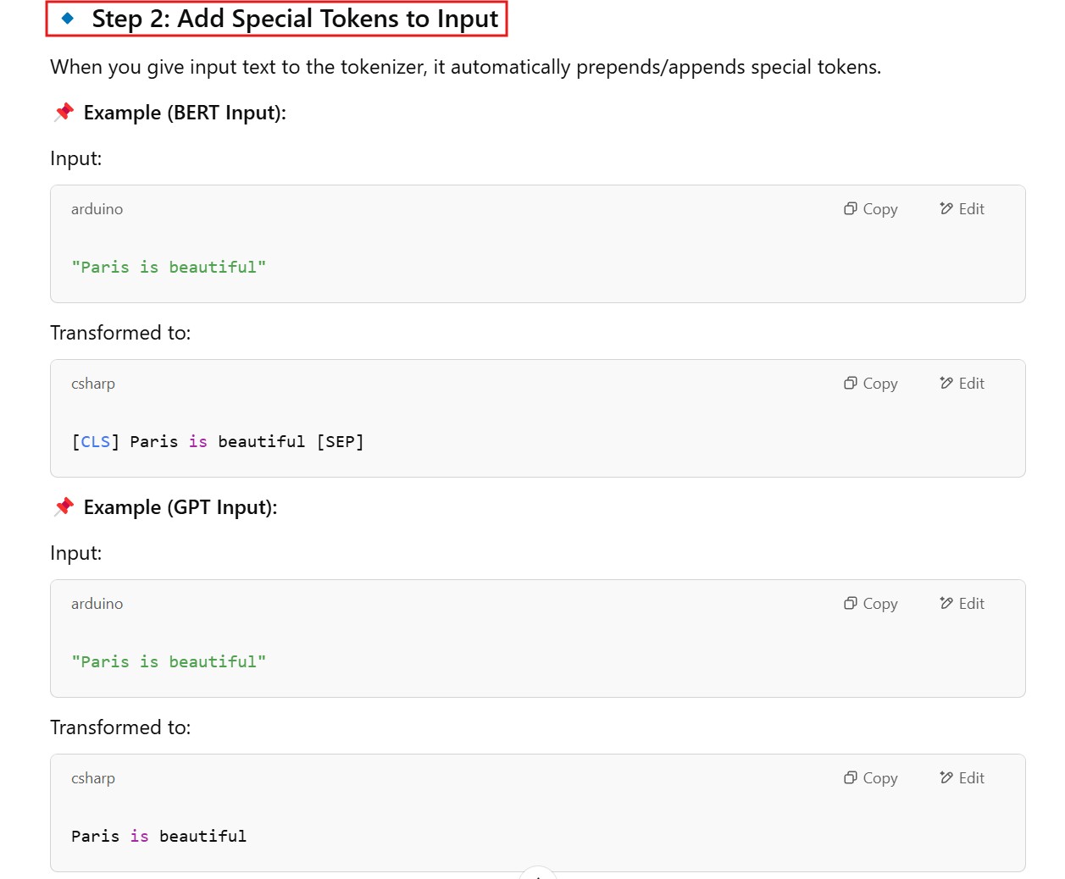Click the arduino label in the first code block
The height and width of the screenshot is (879, 1065).
[97, 209]
